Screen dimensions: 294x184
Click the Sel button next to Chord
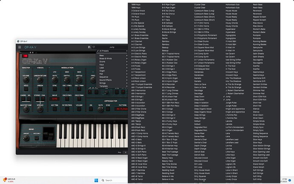tap(29, 99)
